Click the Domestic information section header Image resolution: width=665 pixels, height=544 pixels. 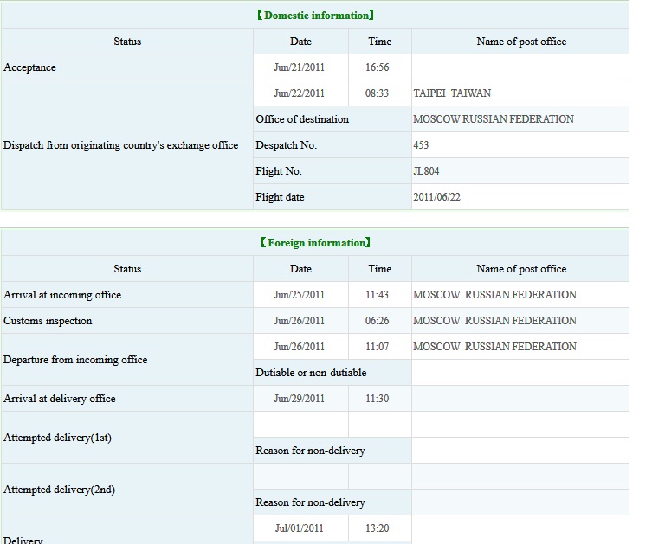click(315, 16)
